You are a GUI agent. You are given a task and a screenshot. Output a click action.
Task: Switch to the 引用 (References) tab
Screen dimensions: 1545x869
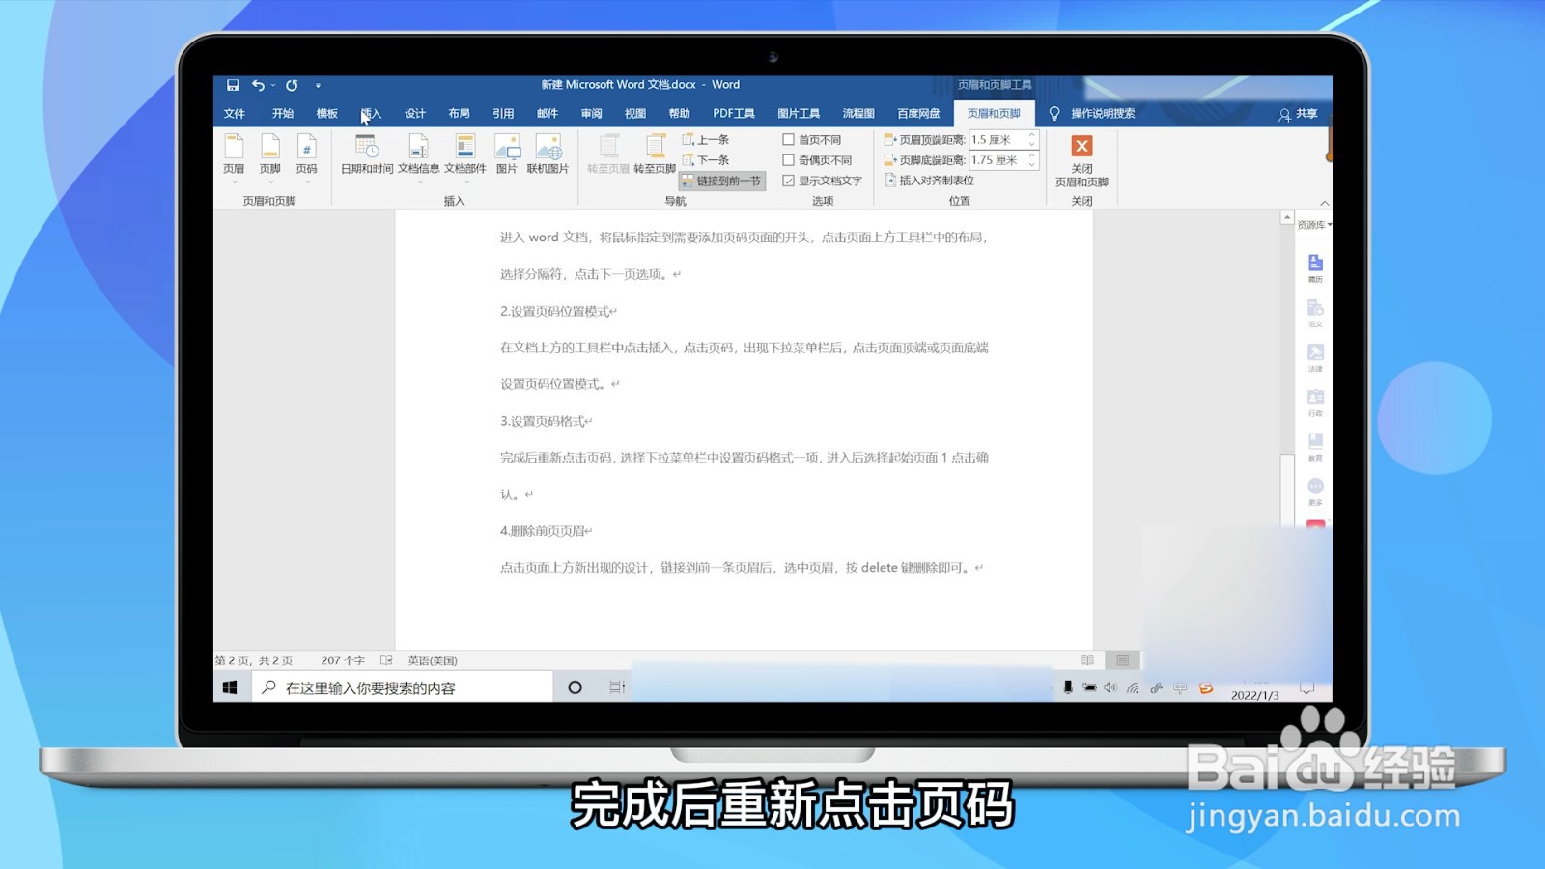(503, 114)
